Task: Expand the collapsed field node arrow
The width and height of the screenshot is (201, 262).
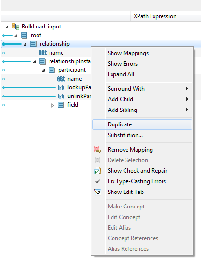Action: click(52, 105)
